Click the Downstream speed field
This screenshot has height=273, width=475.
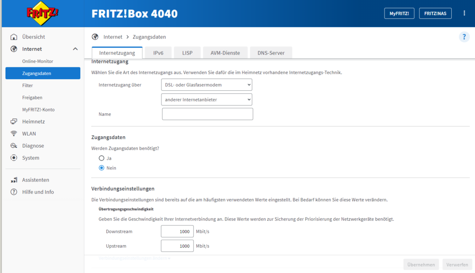[177, 231]
